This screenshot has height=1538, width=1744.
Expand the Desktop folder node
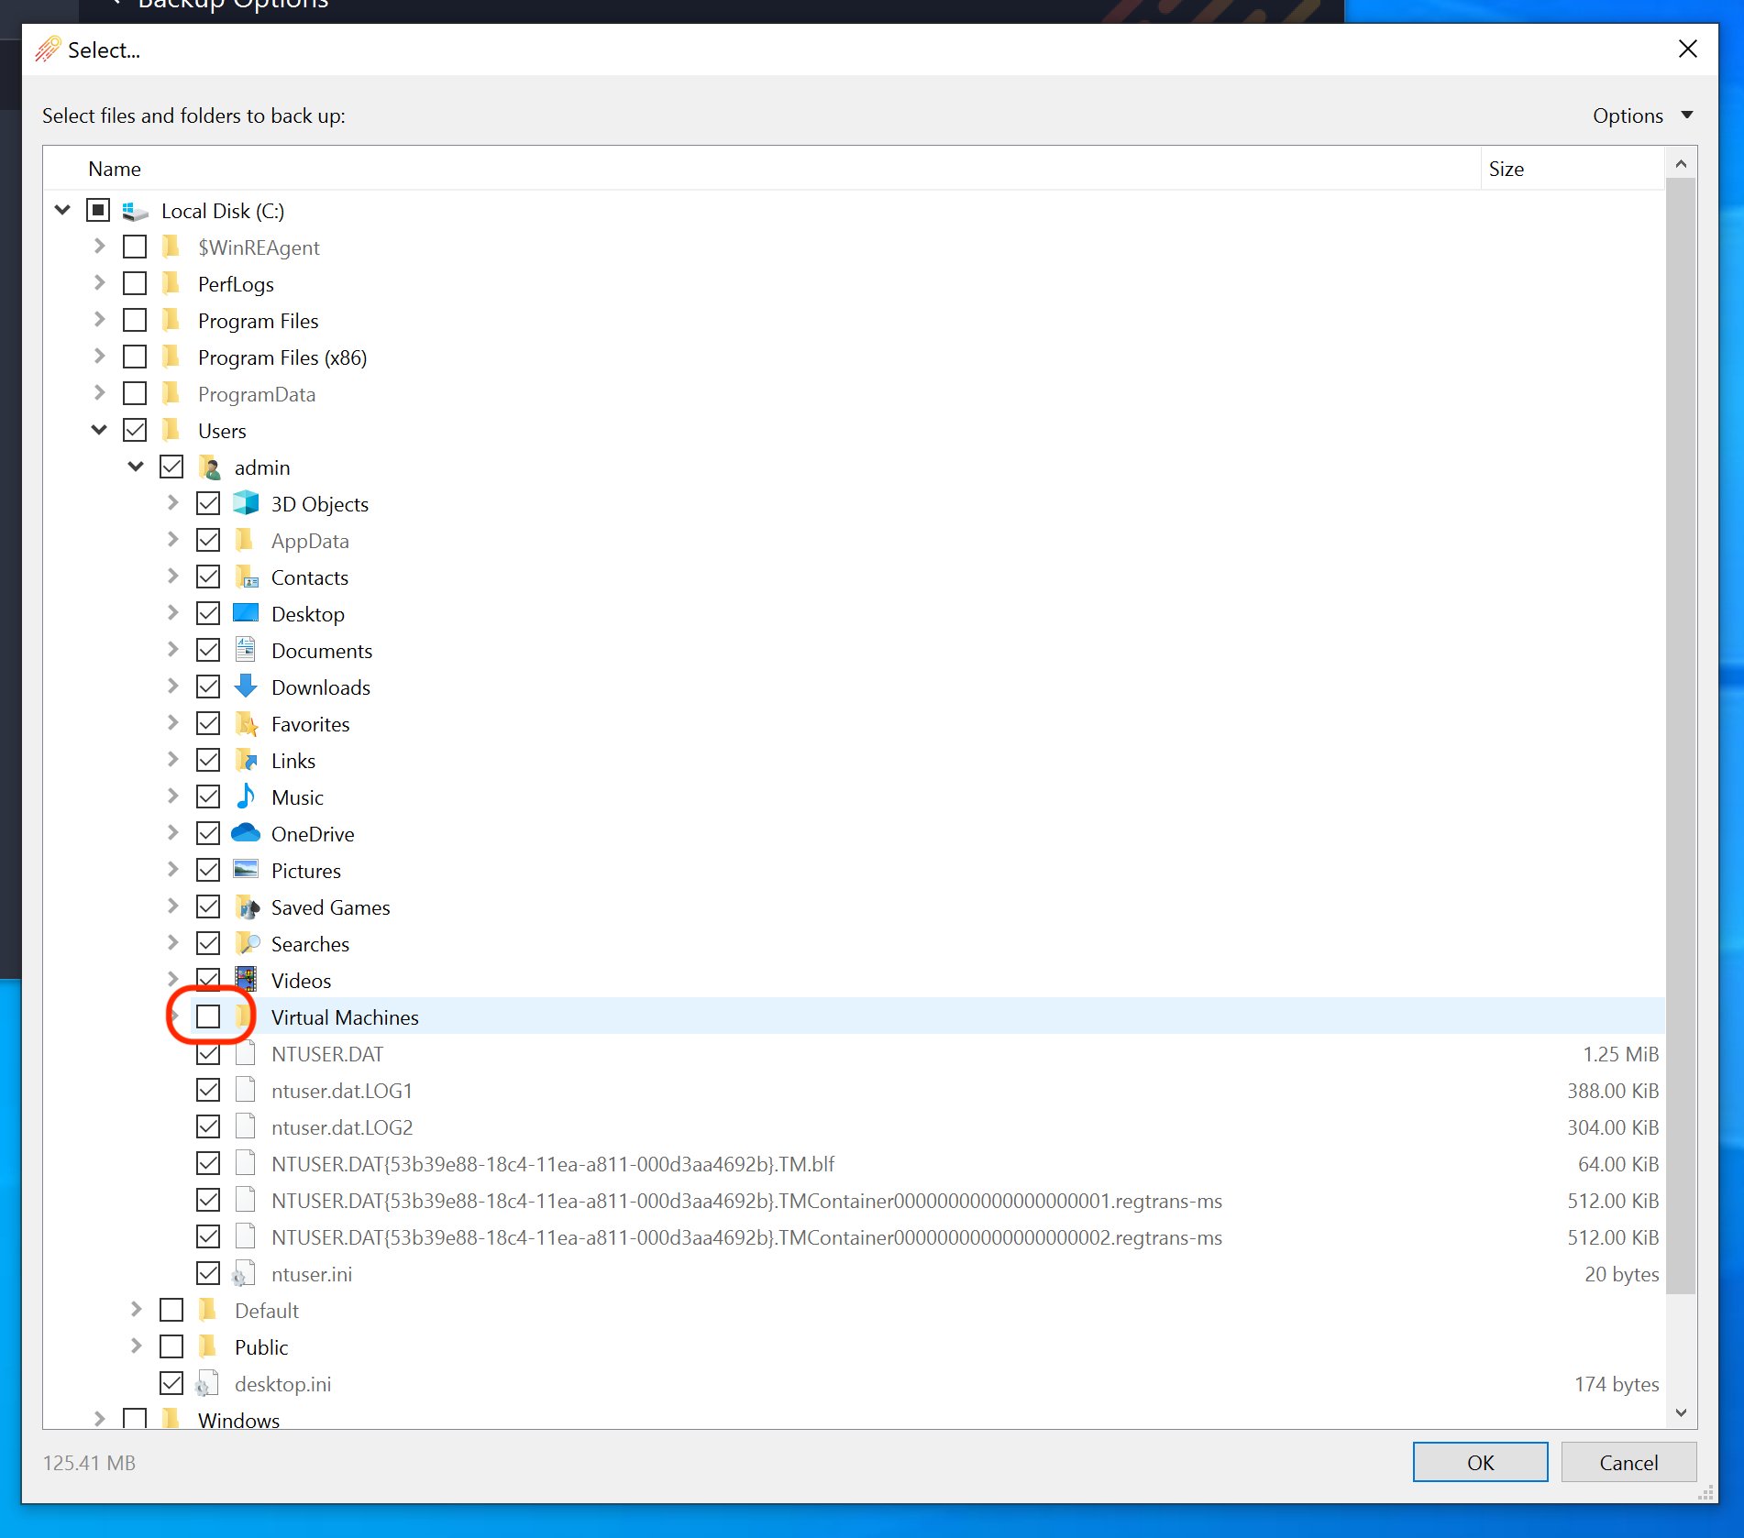172,613
